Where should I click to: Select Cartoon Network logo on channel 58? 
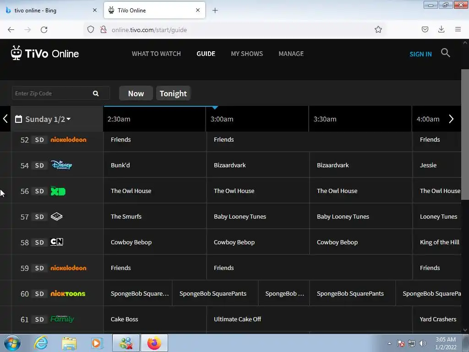(57, 242)
